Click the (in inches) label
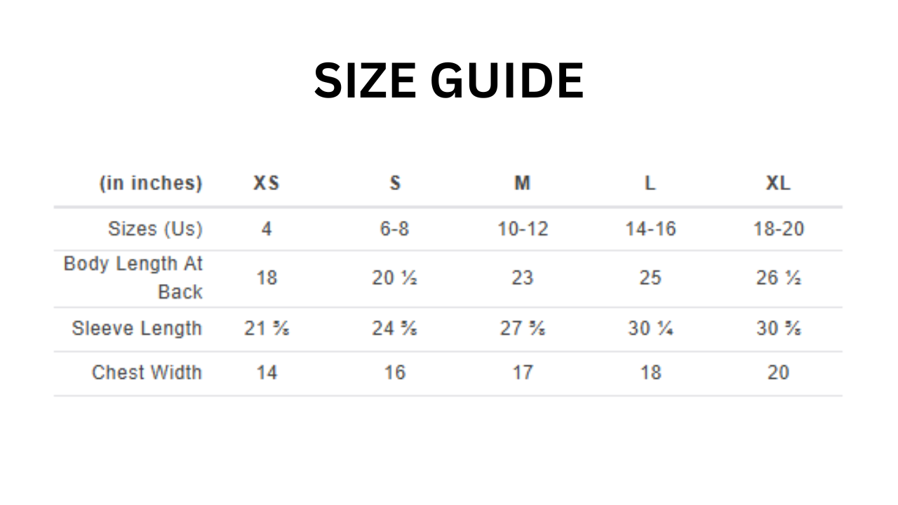 pyautogui.click(x=151, y=183)
